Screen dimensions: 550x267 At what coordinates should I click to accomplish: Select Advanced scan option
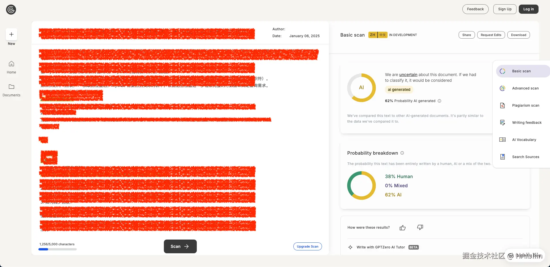525,88
